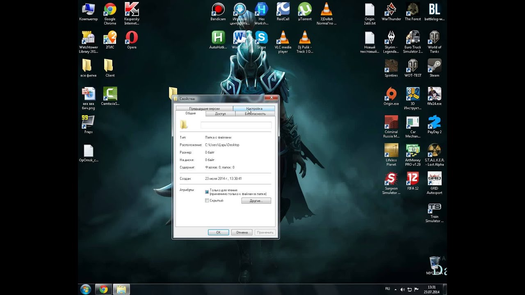Launch 2ГИС desktop shortcut
The image size is (525, 295).
coord(110,40)
